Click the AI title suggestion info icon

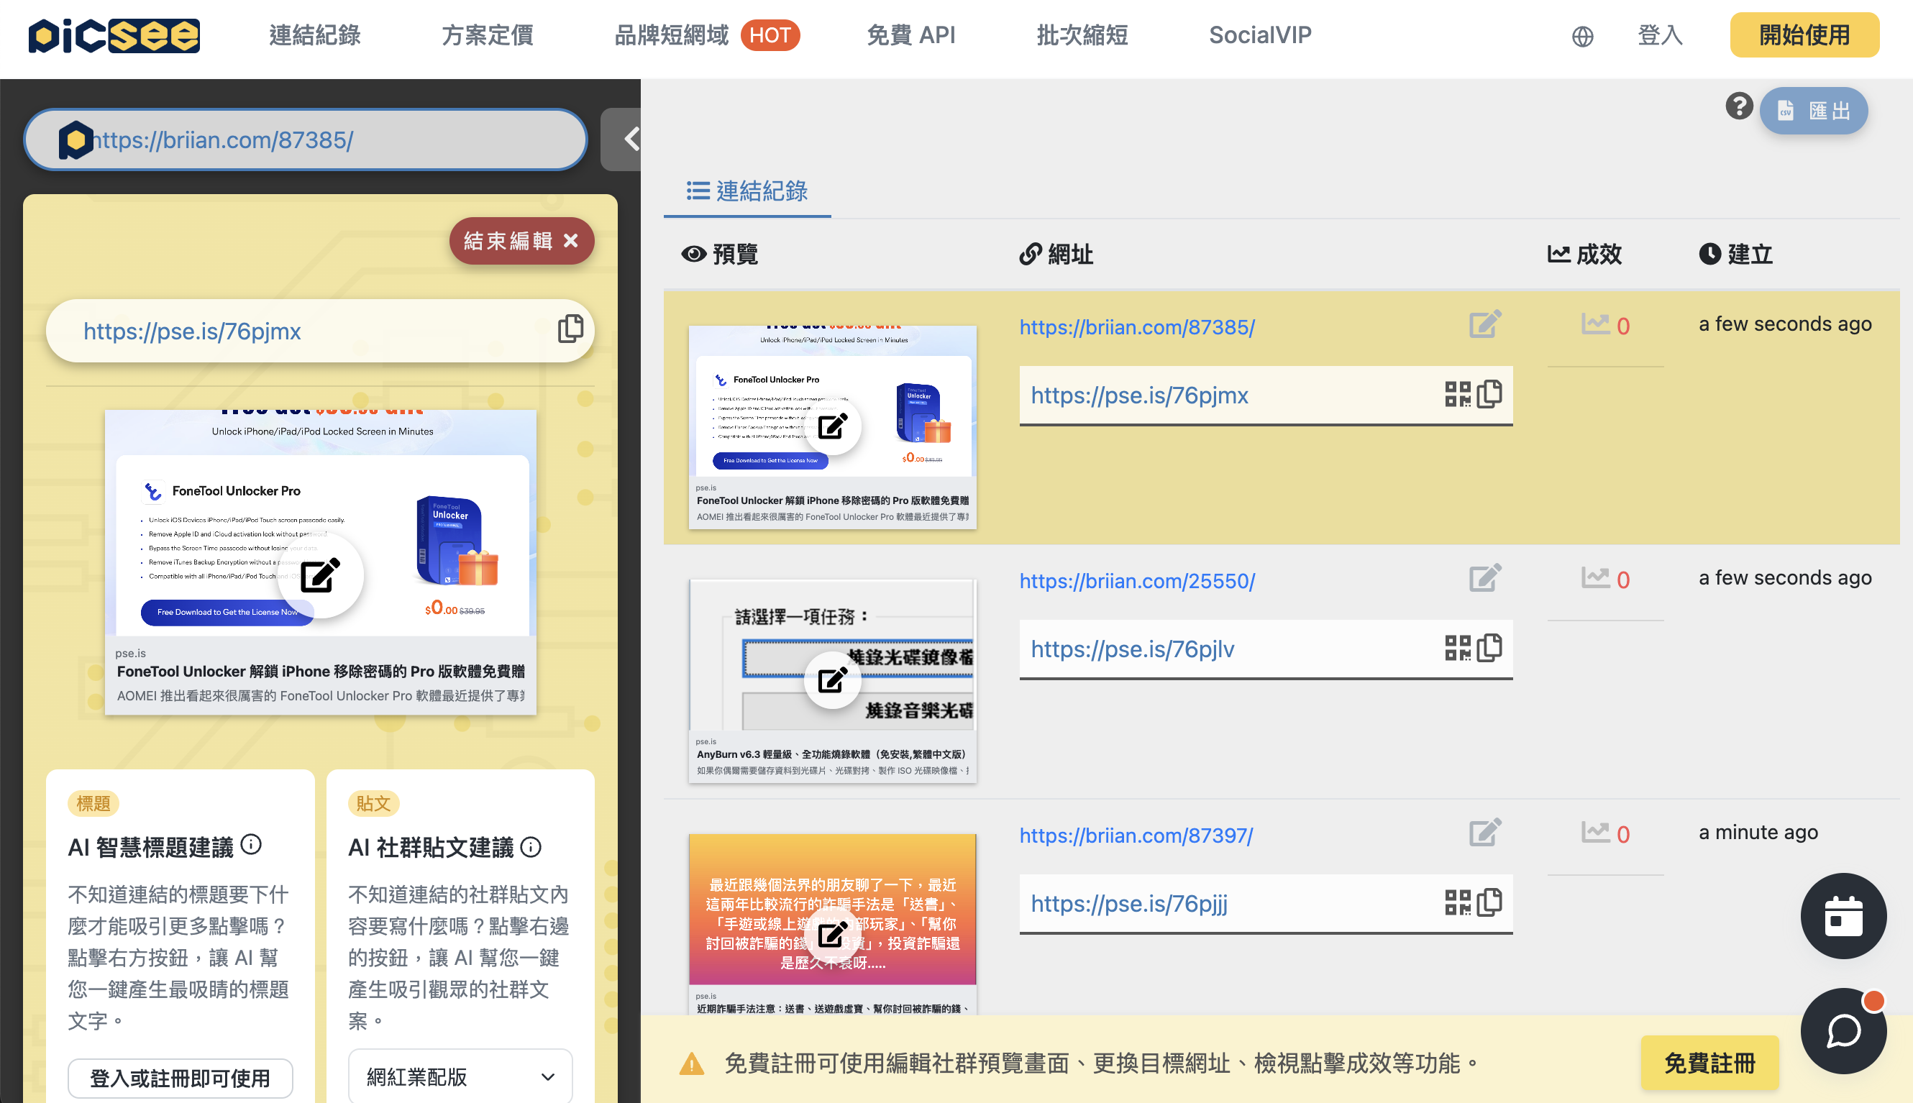click(251, 845)
